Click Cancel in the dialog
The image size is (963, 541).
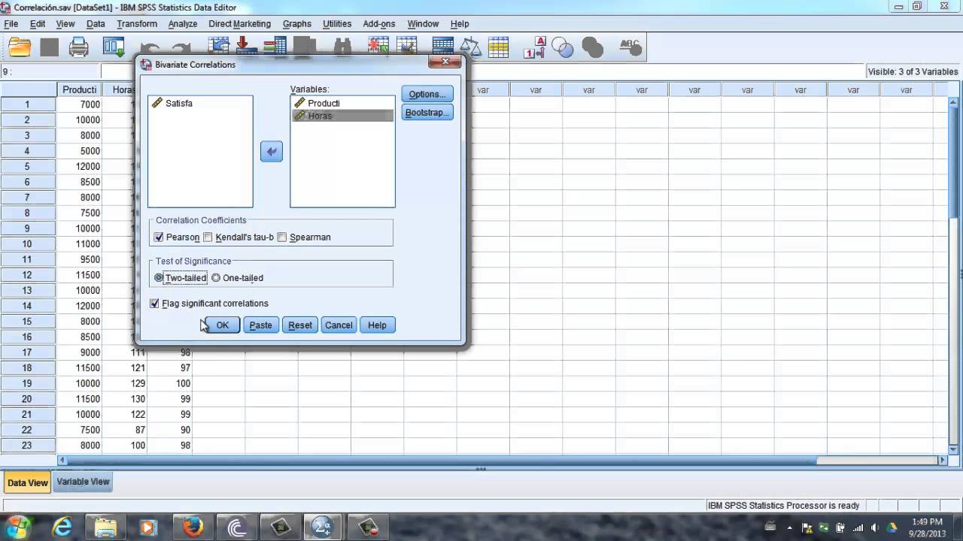(339, 325)
